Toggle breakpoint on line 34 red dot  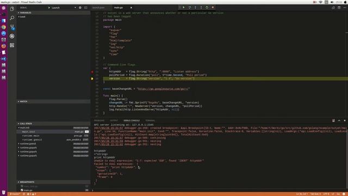(92, 72)
